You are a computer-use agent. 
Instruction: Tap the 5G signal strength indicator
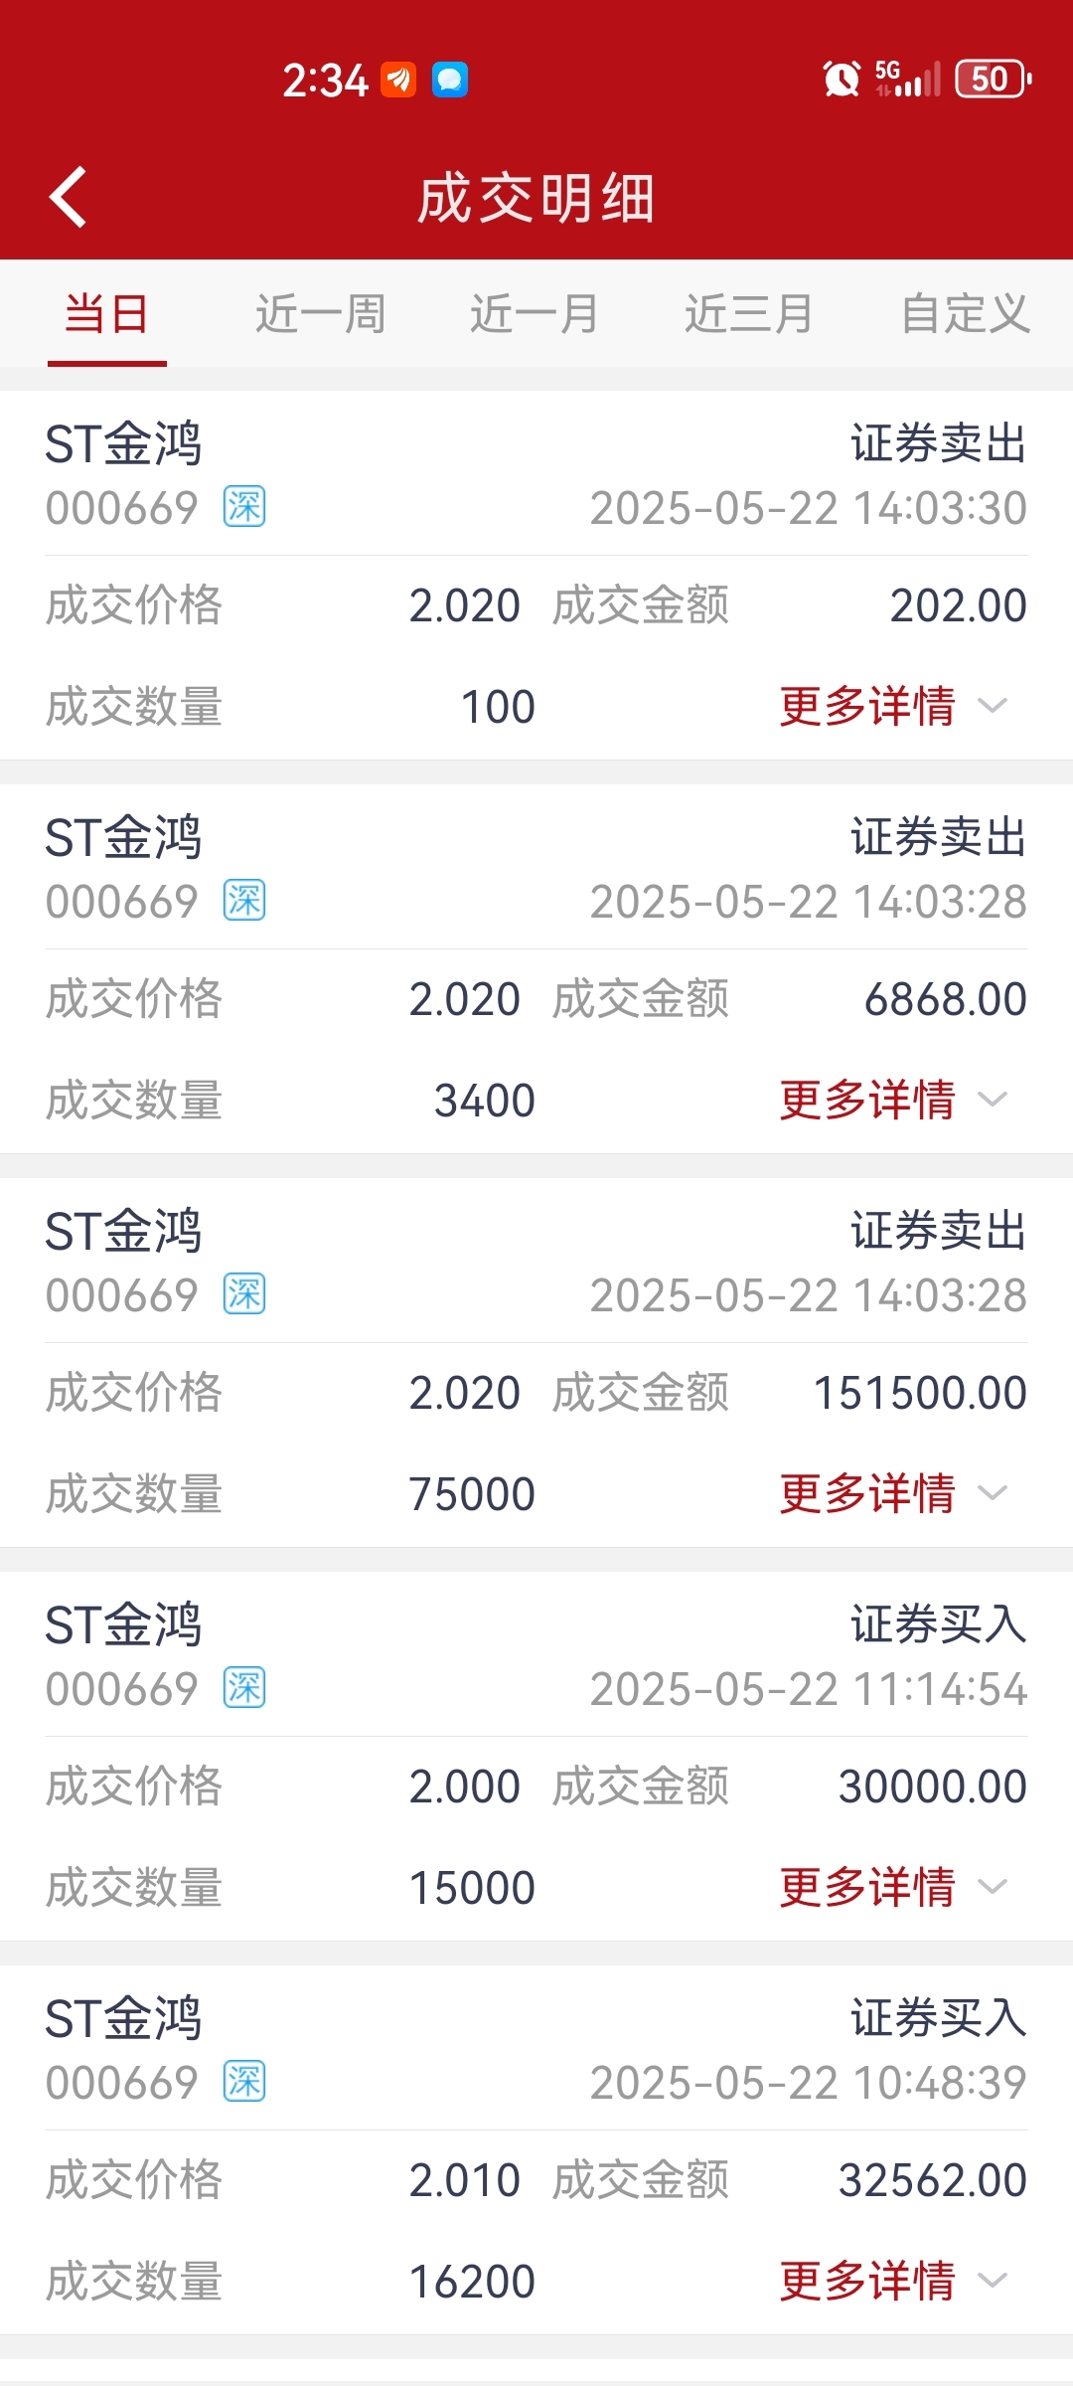click(x=907, y=79)
